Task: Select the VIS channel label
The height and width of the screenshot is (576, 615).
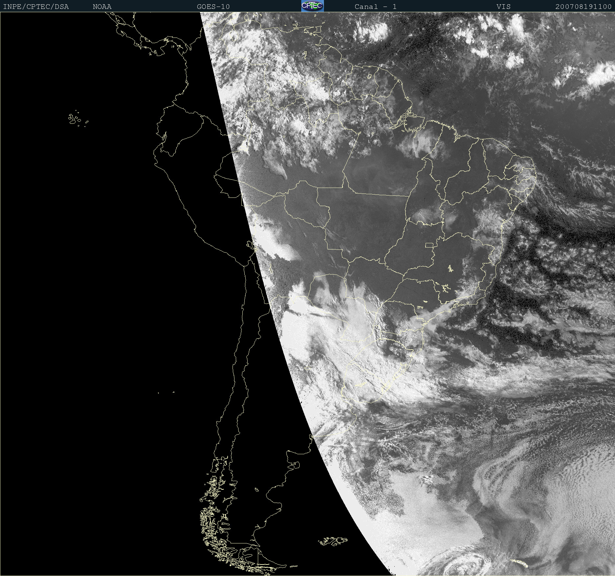Action: 504,7
